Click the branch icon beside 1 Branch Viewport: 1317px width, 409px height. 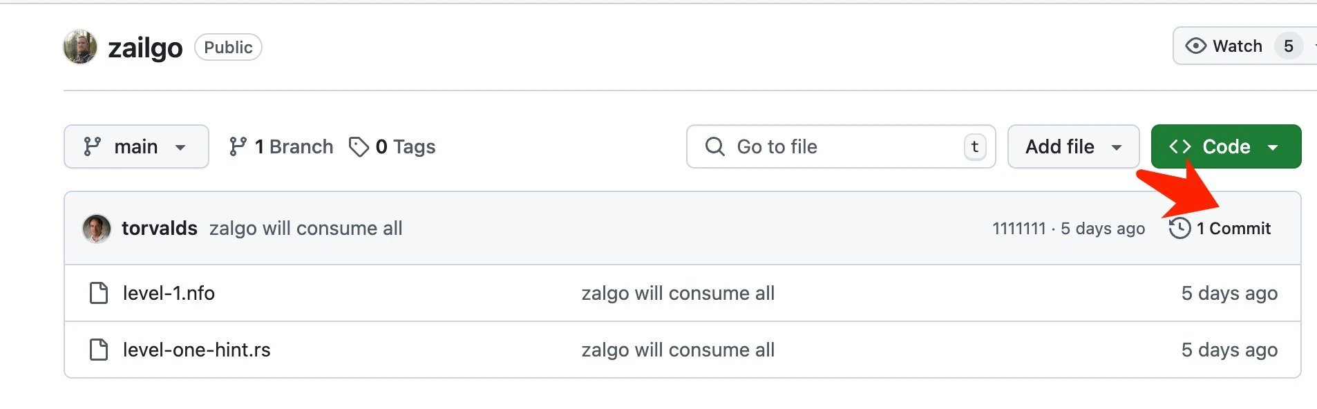pyautogui.click(x=238, y=146)
